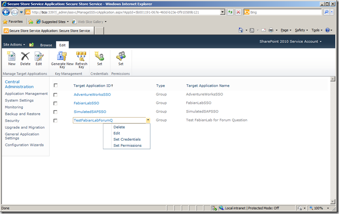Check the SimulatedSAPSSO row checkbox
Viewport: 339px width, 214px height.
(55, 112)
